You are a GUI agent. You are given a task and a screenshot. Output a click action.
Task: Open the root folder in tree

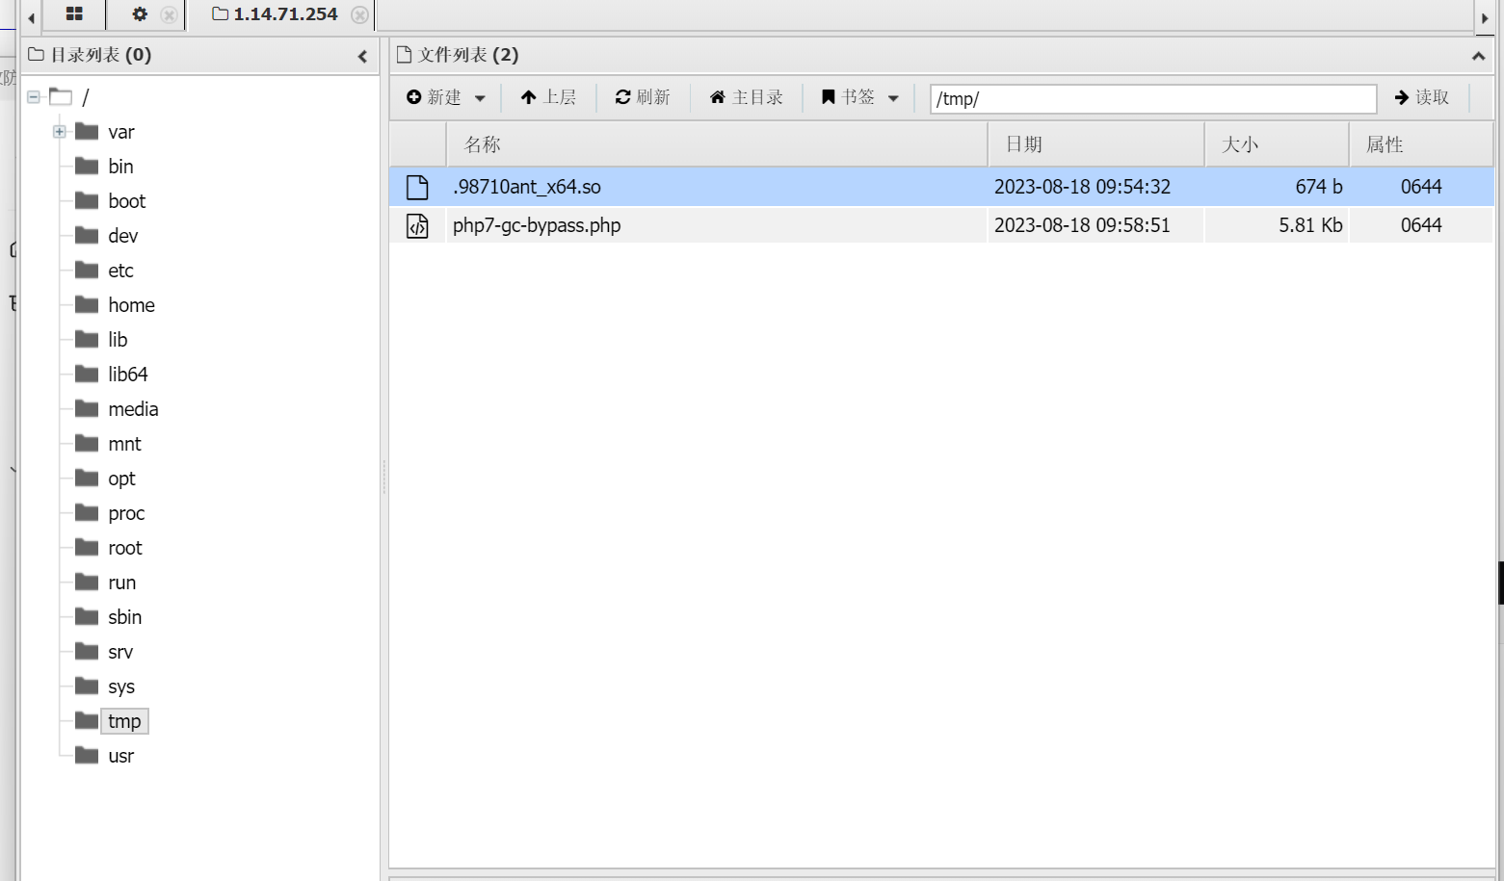[x=125, y=548]
